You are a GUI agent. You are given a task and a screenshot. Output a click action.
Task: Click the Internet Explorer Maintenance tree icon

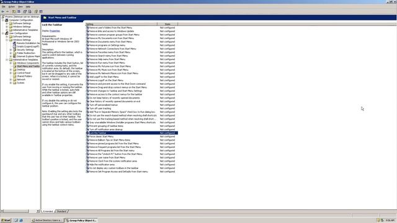(14, 56)
